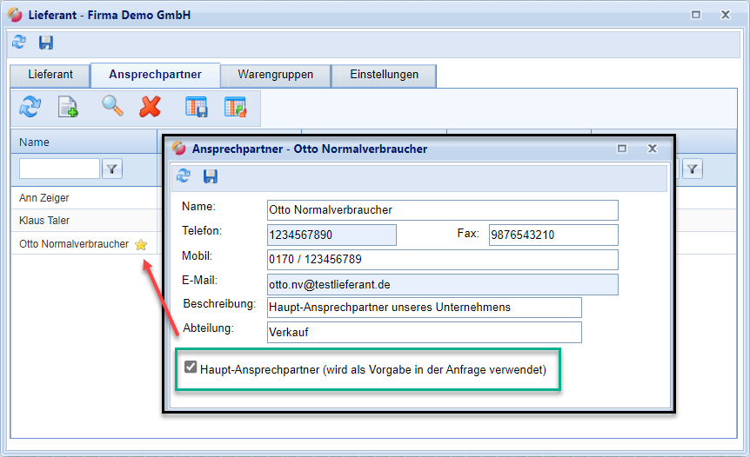This screenshot has height=457, width=750.
Task: Select the Klaus Taler row
Action: pyautogui.click(x=44, y=221)
